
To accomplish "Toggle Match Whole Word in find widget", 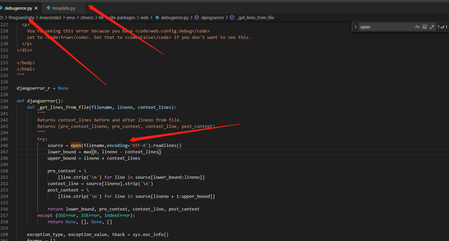I will tap(424, 27).
